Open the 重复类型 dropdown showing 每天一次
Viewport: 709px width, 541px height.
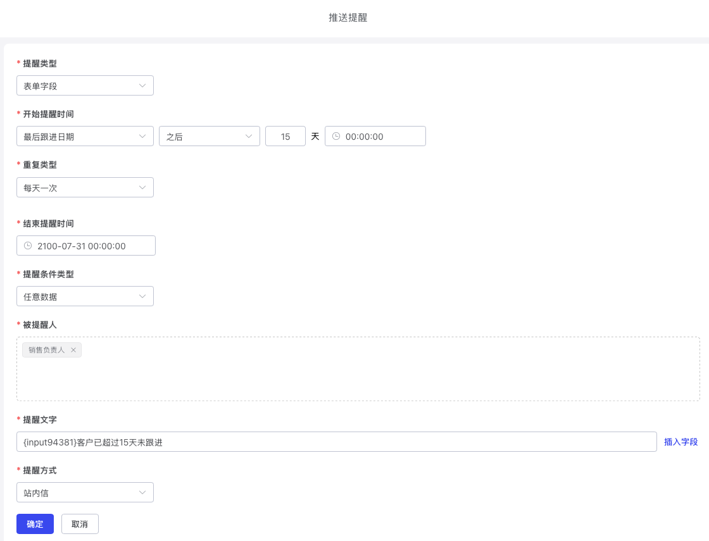(85, 187)
